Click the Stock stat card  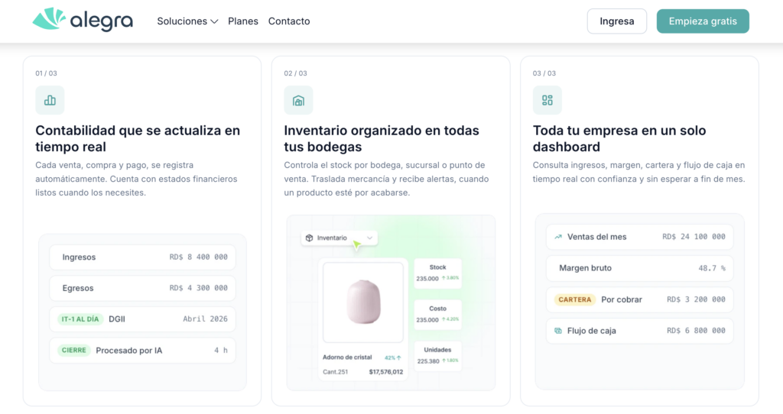point(437,273)
